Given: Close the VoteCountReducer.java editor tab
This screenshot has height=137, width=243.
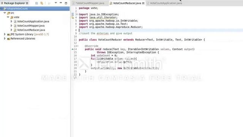Looking at the screenshot, I should [143, 3].
